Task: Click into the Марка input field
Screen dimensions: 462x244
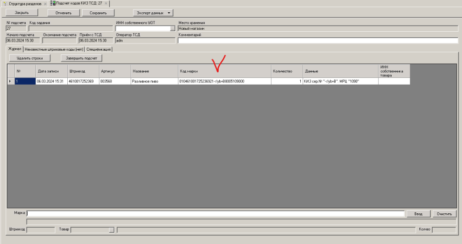Action: click(216, 214)
